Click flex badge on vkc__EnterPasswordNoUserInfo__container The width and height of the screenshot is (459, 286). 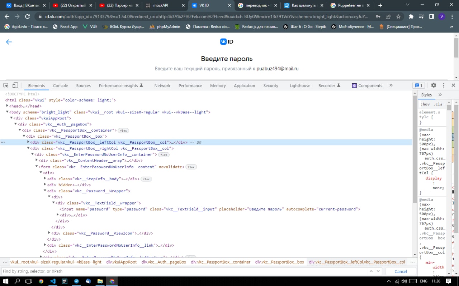(x=164, y=155)
